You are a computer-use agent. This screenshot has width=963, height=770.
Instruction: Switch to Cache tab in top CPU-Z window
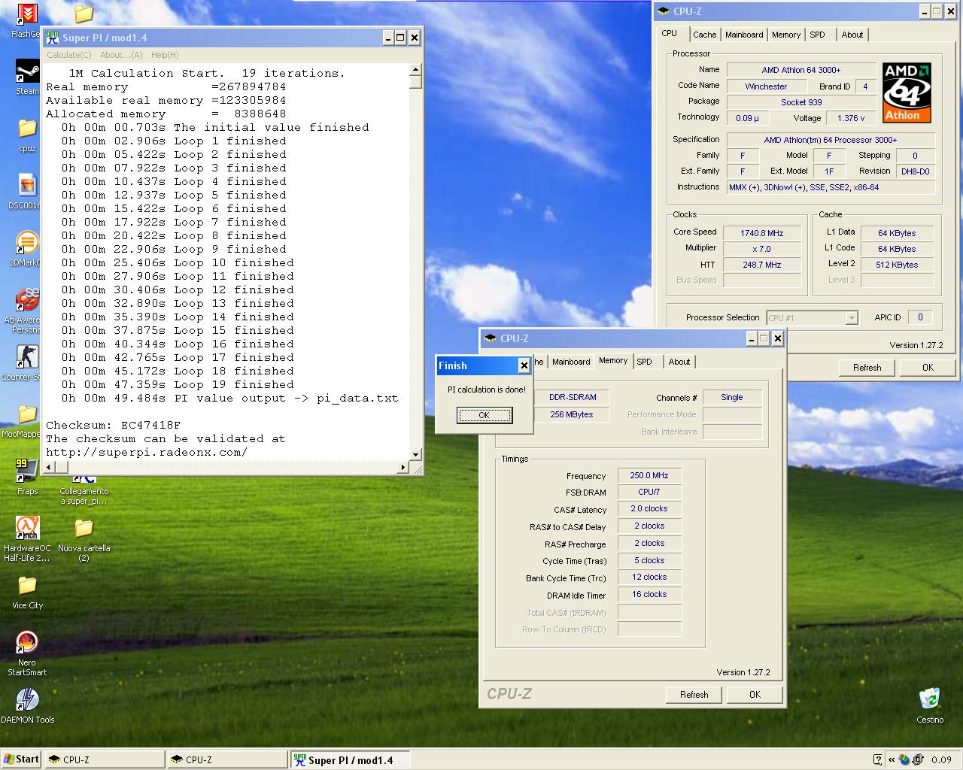coord(705,35)
